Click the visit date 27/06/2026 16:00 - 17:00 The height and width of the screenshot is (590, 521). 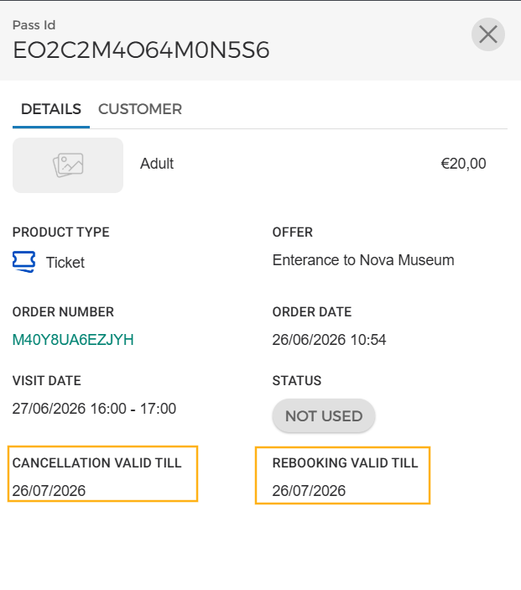click(x=94, y=409)
